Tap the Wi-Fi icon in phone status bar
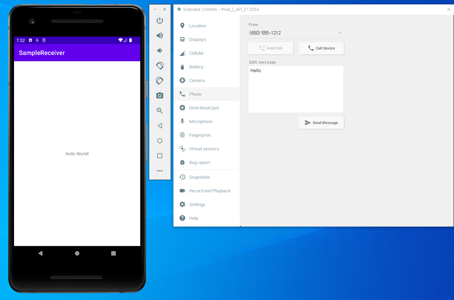 coord(120,40)
